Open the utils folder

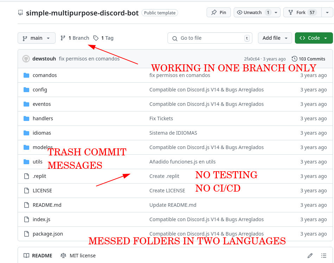click(x=38, y=162)
